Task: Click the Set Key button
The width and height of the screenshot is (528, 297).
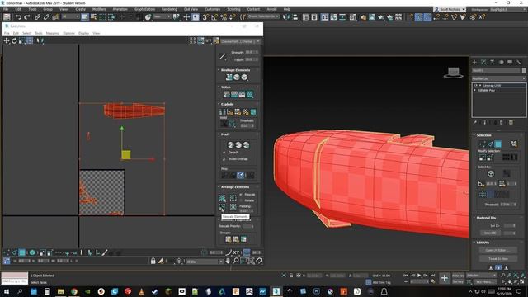Action: 458,281
